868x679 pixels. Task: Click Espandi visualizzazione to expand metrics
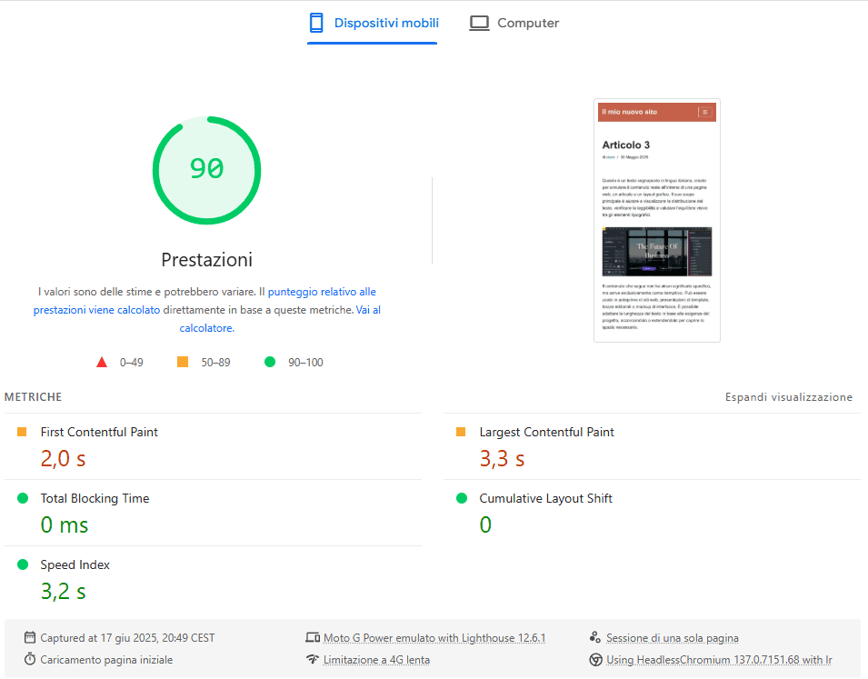coord(789,397)
